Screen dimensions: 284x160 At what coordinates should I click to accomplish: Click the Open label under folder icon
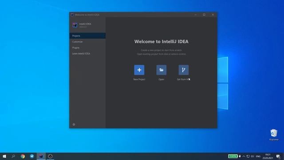coord(161,80)
